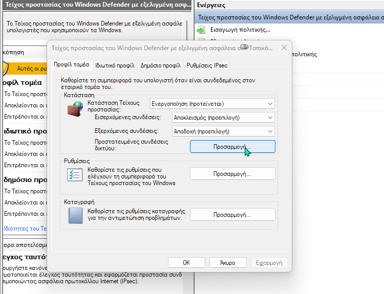The width and height of the screenshot is (384, 294).
Task: Click the notebook icon in Καταγραφή section
Action: (x=75, y=215)
